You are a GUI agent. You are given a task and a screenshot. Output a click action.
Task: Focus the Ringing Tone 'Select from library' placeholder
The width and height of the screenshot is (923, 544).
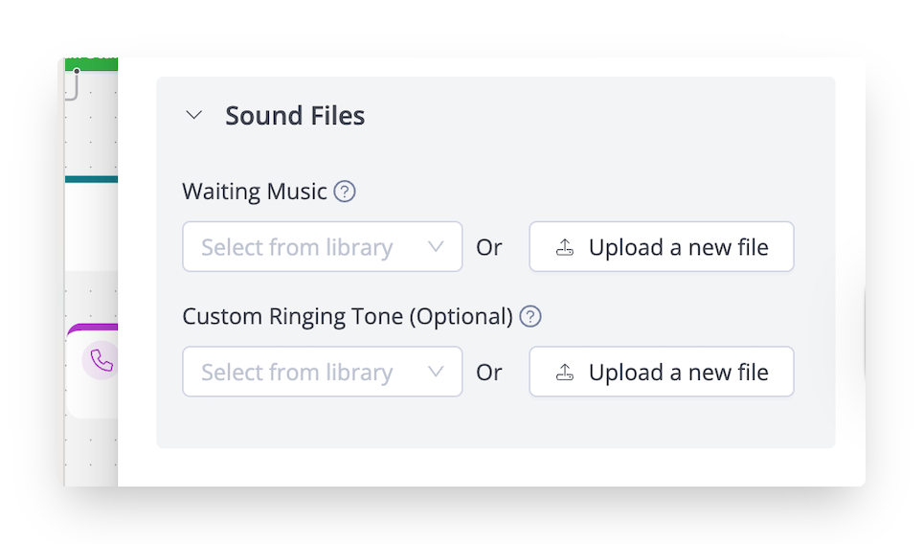(297, 372)
